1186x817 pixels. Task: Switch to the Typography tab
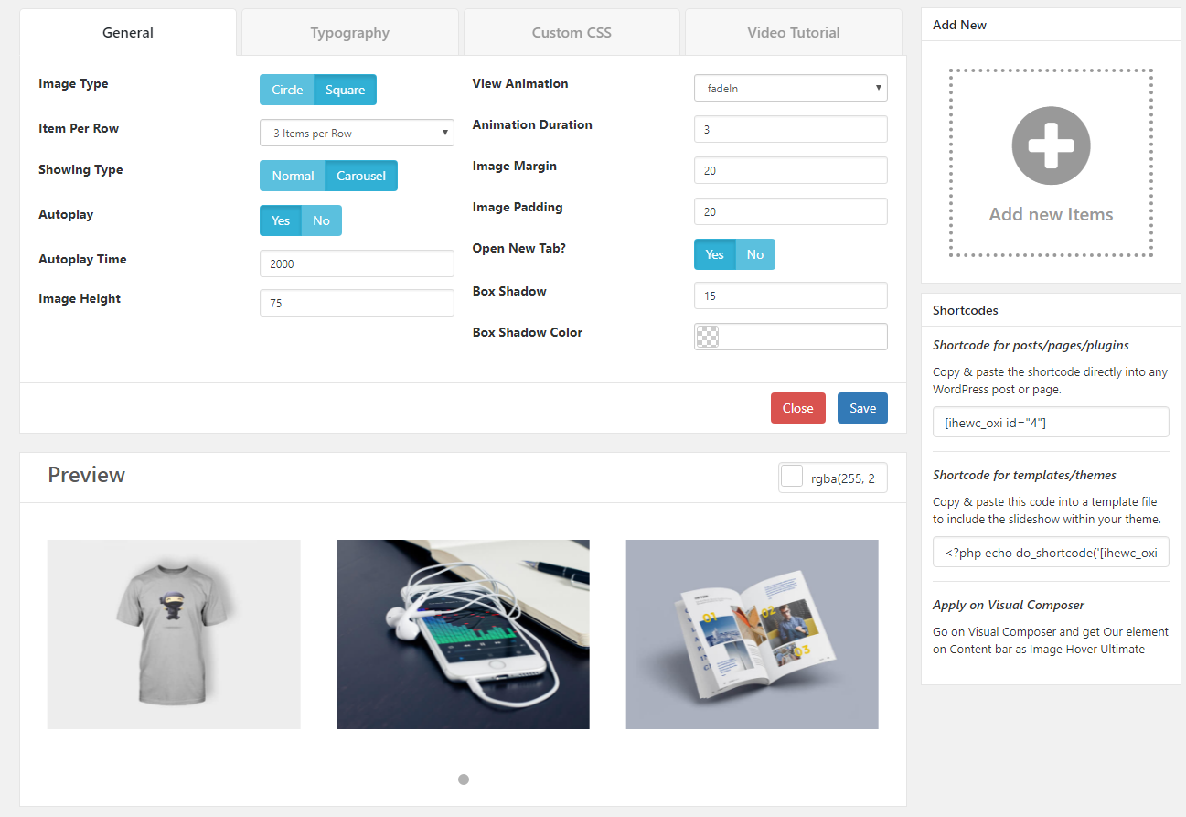[350, 33]
